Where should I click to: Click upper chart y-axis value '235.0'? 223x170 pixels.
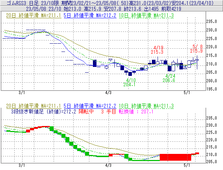212,21
